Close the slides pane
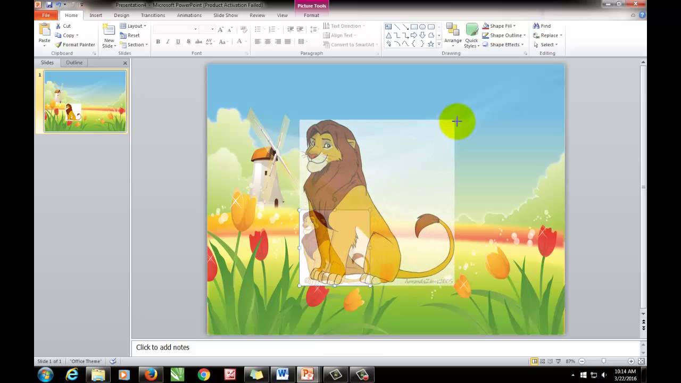The width and height of the screenshot is (681, 383). coord(125,63)
